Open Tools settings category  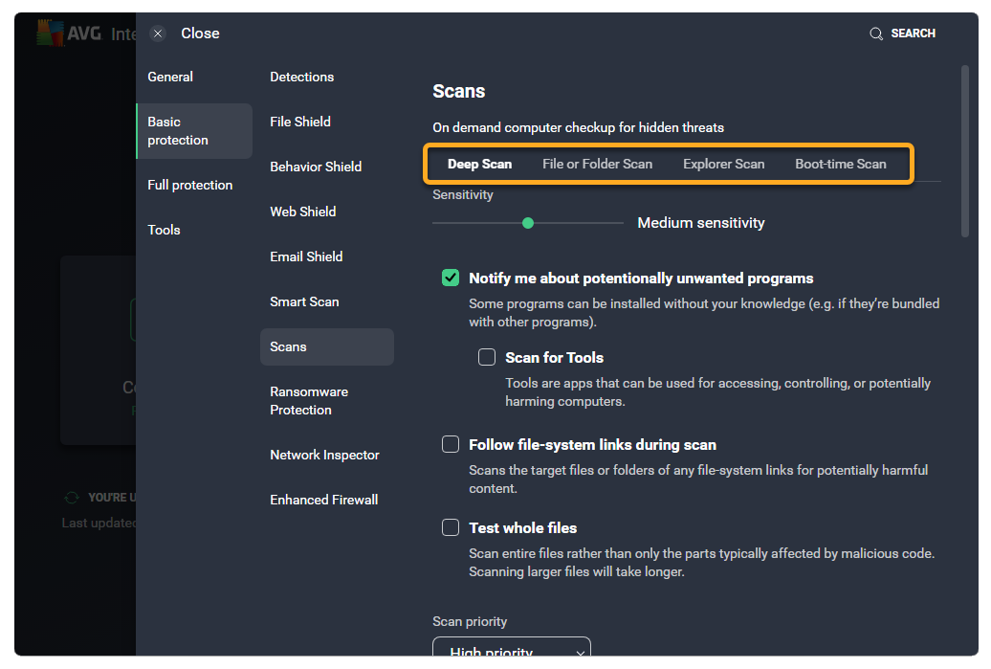click(164, 230)
